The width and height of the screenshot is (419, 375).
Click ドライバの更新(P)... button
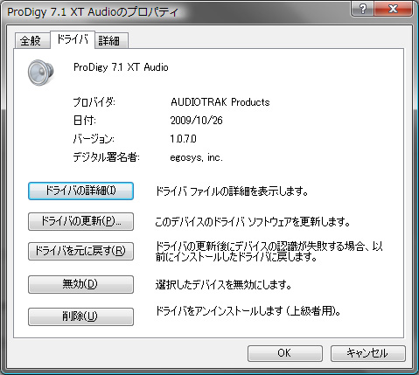(x=80, y=221)
